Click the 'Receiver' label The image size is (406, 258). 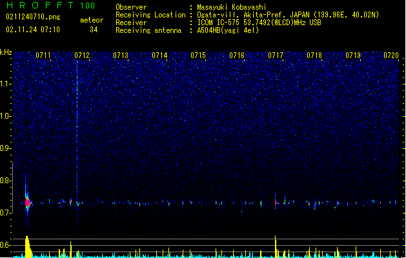[131, 23]
